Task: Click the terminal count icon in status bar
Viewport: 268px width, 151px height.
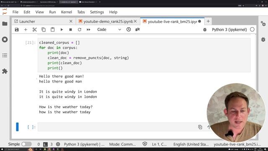Action: click(x=45, y=144)
